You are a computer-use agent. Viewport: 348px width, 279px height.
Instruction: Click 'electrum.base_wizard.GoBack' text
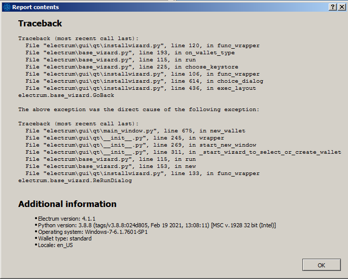pos(66,95)
